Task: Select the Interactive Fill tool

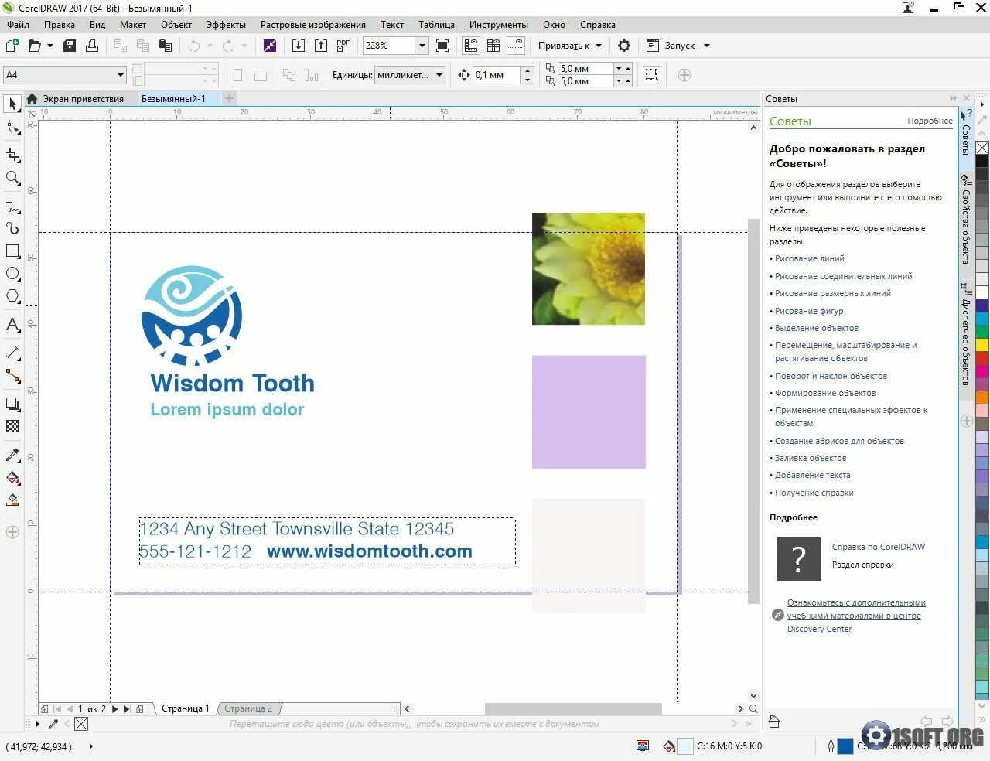Action: pos(12,477)
